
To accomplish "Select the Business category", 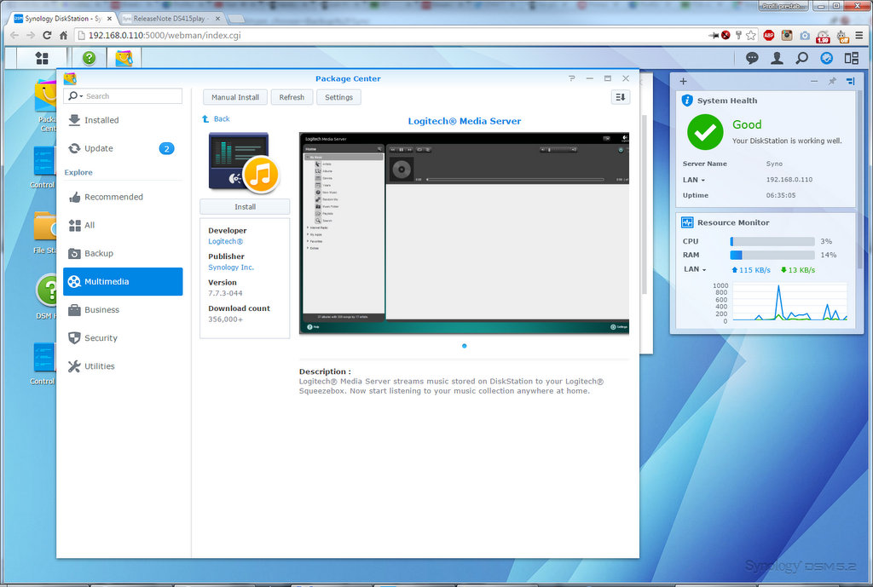I will pyautogui.click(x=123, y=310).
